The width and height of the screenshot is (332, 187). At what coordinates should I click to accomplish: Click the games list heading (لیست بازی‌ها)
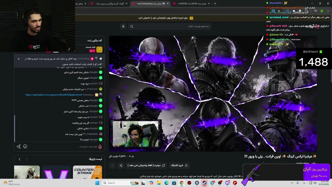click(95, 159)
